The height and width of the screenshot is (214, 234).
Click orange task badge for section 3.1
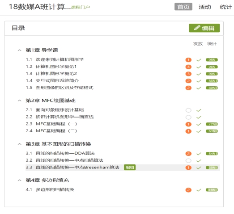188,154
